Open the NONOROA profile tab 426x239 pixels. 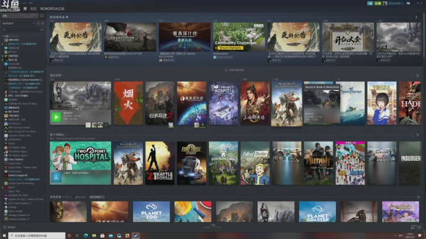point(52,9)
